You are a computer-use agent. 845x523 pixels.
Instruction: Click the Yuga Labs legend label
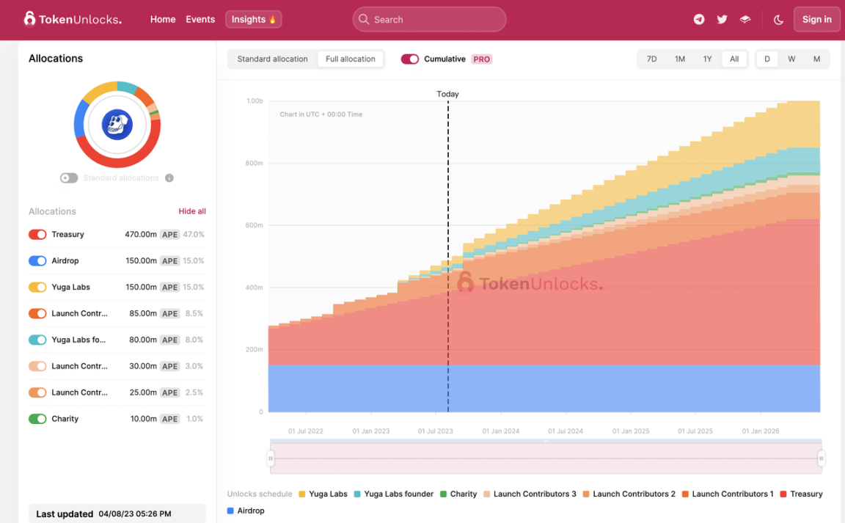(x=328, y=494)
